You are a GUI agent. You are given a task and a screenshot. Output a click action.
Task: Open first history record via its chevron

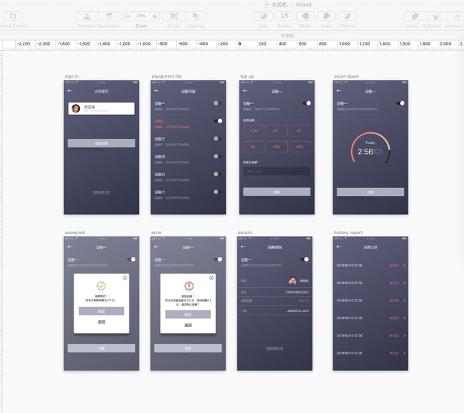[x=404, y=266]
